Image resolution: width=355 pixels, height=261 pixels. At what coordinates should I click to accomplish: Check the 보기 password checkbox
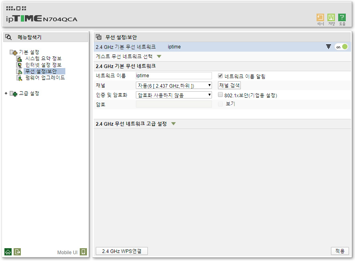pyautogui.click(x=220, y=104)
